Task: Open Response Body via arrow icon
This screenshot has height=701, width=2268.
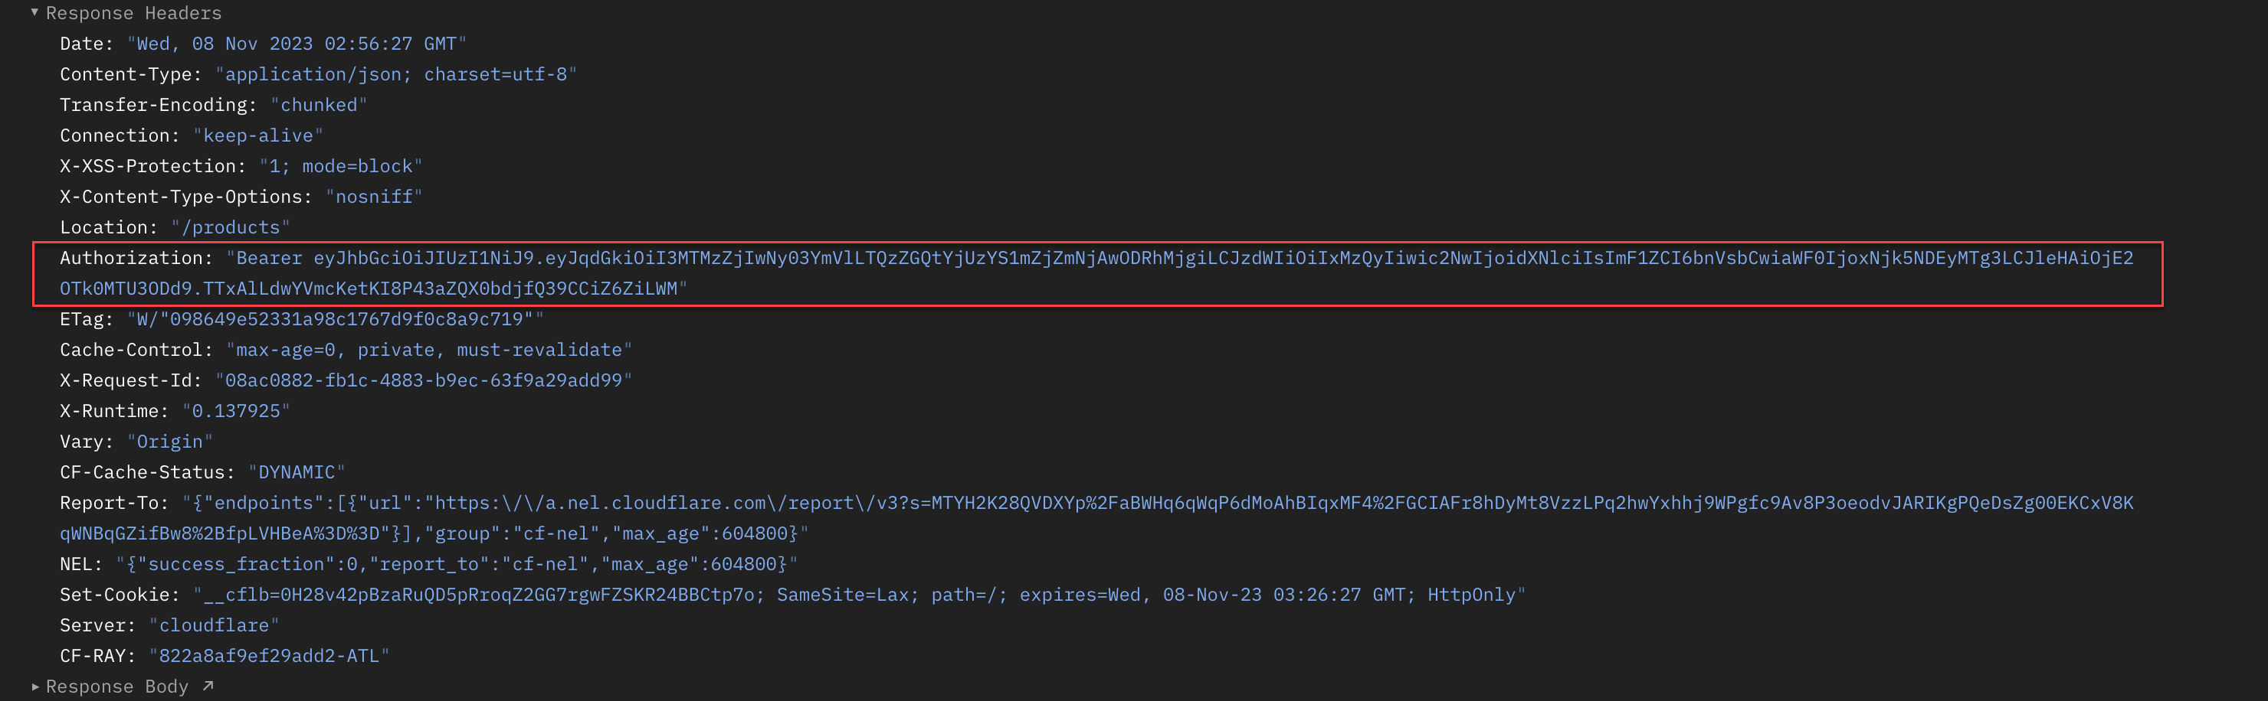Action: point(208,686)
